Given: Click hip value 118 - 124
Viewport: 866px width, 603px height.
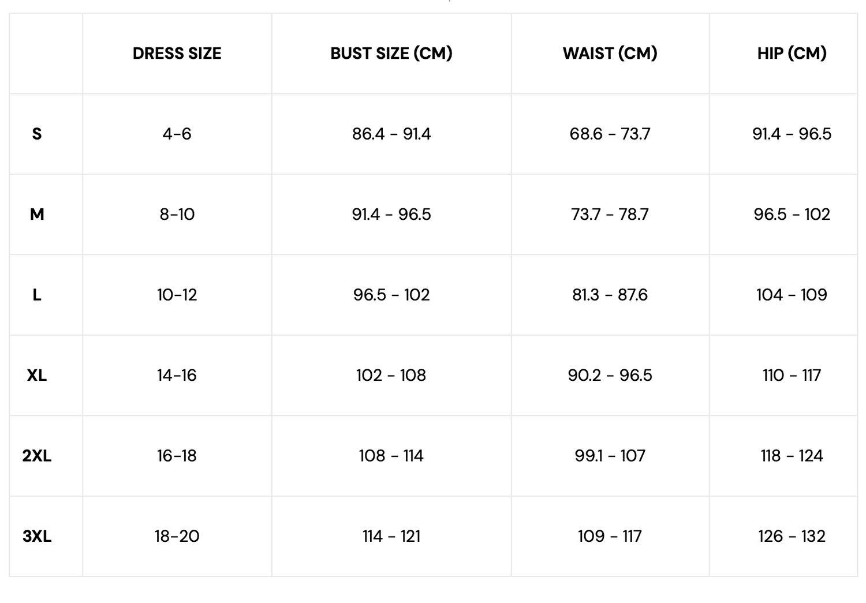Looking at the screenshot, I should pyautogui.click(x=792, y=456).
